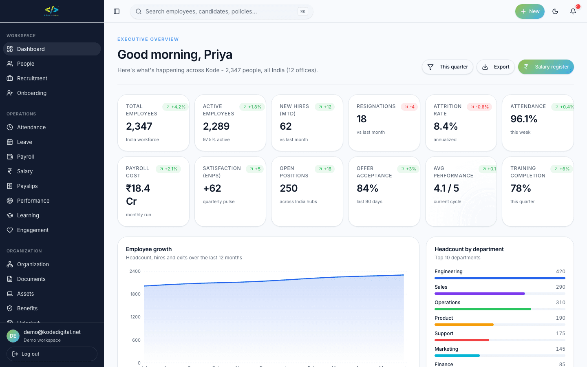Click the Dashboard grid icon in sidebar
The height and width of the screenshot is (367, 587).
pyautogui.click(x=10, y=49)
